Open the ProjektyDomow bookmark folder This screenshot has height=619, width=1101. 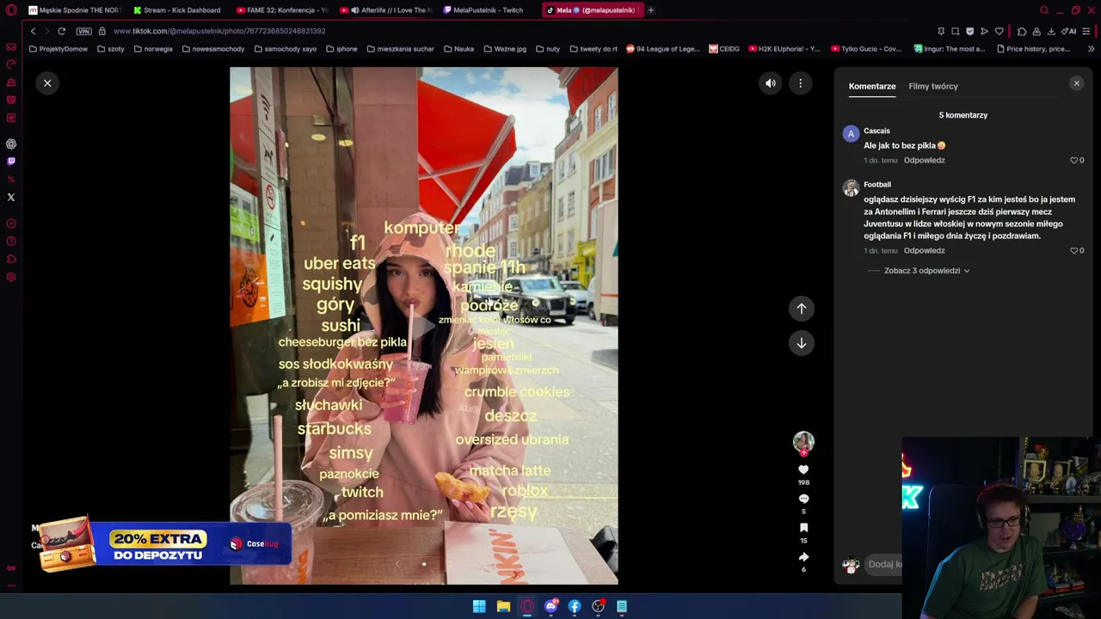58,49
